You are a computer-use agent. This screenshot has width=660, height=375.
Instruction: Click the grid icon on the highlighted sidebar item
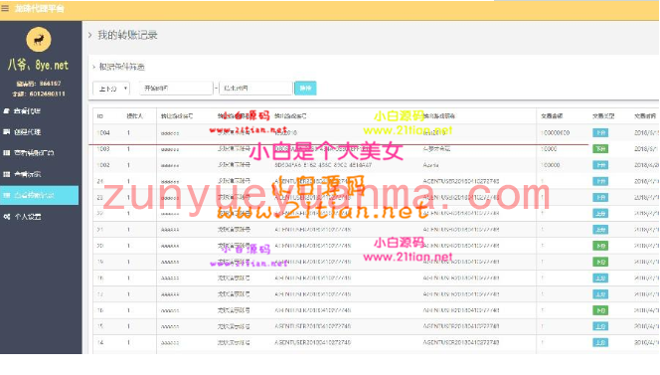click(x=6, y=195)
